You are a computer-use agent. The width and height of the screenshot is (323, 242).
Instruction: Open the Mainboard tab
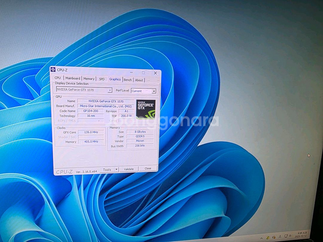[73, 78]
